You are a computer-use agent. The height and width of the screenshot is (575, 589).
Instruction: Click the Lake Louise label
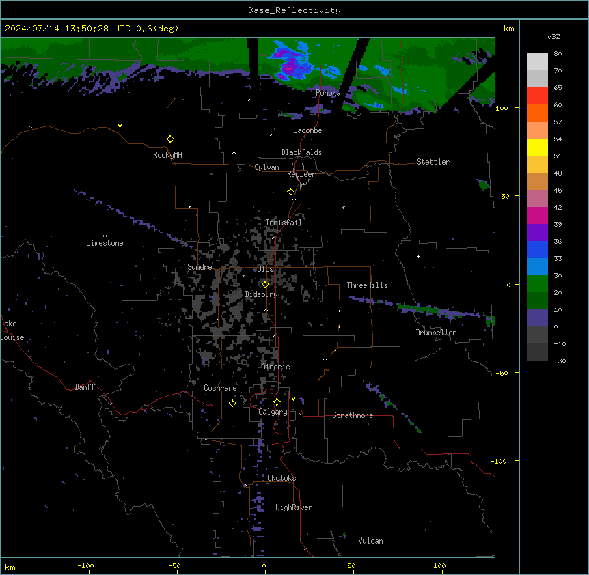coord(12,331)
